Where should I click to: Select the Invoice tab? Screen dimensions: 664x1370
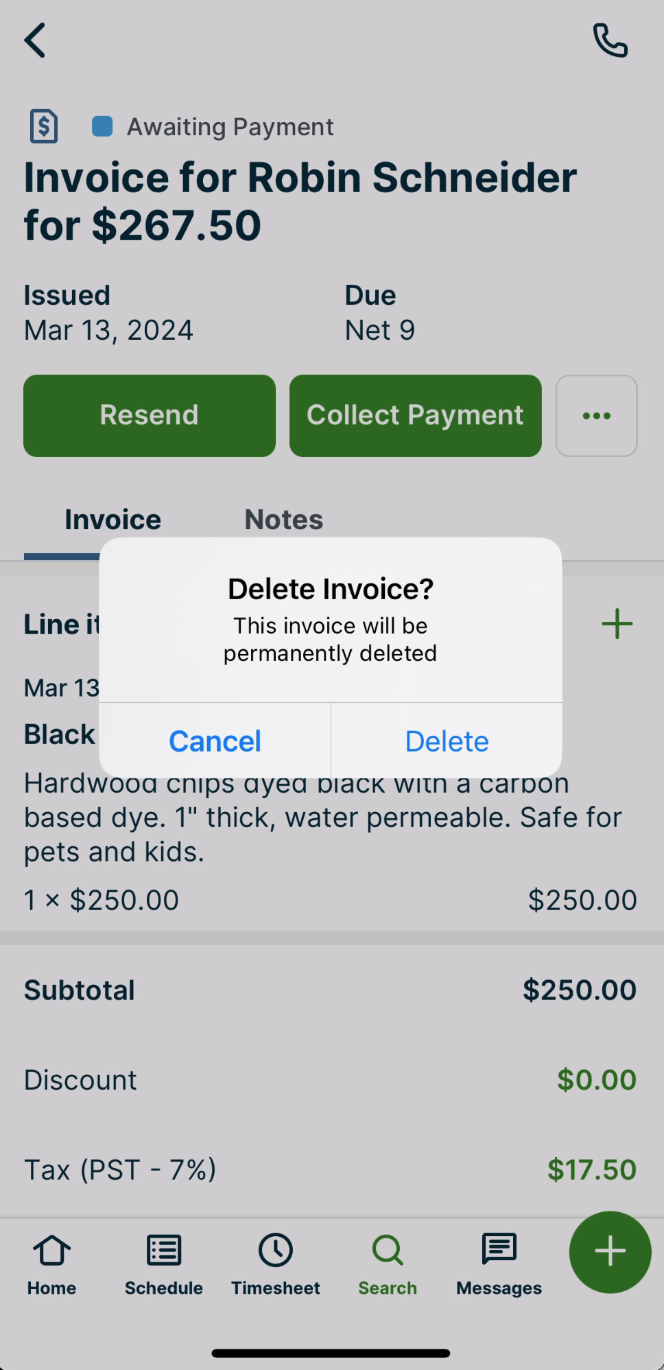(113, 520)
